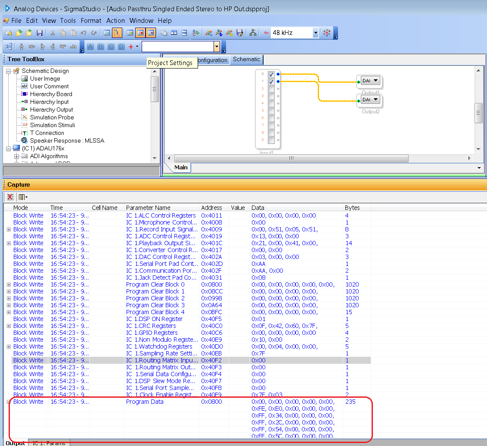Select Hierarchy Board in Tree ToolBox

click(x=51, y=94)
